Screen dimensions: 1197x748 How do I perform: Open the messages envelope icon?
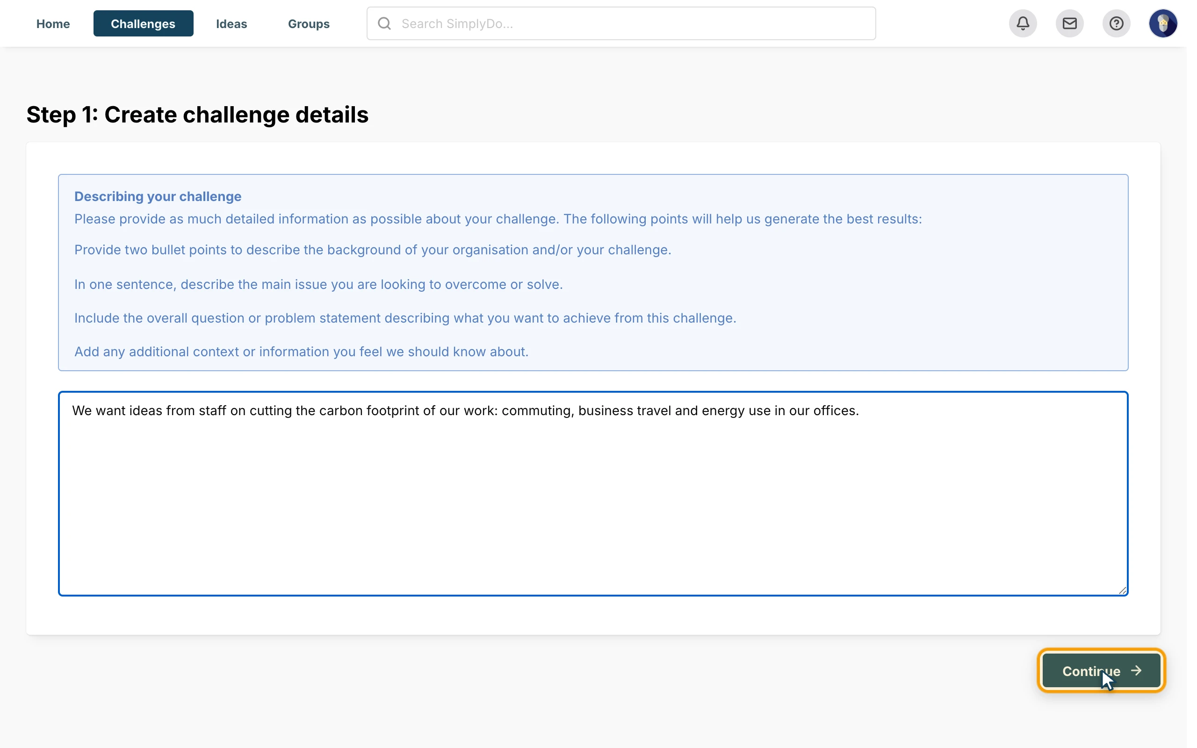click(x=1069, y=23)
